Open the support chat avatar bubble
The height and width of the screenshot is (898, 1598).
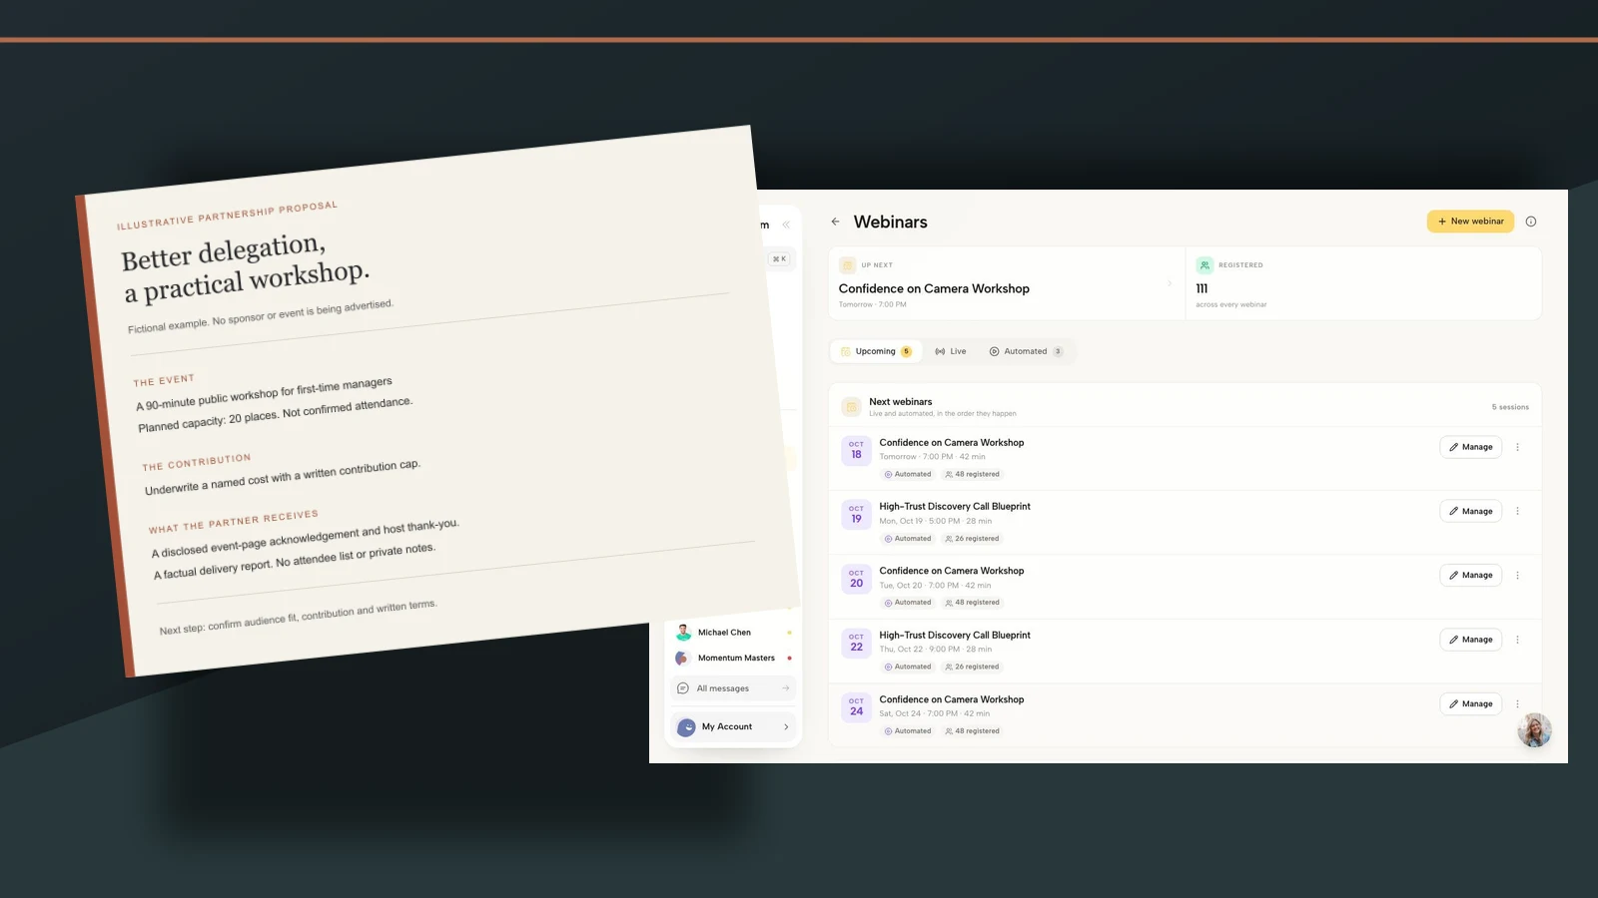[1534, 730]
